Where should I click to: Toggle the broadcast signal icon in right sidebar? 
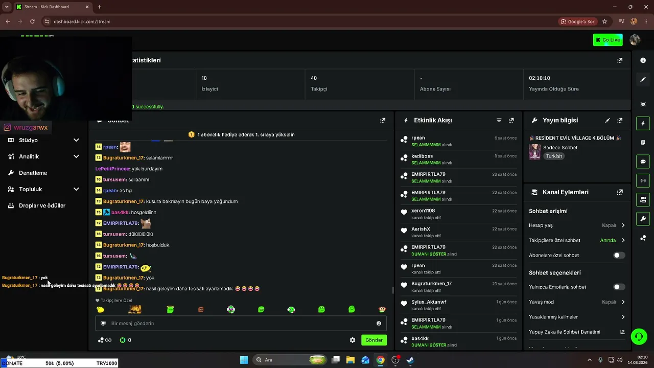[643, 180]
